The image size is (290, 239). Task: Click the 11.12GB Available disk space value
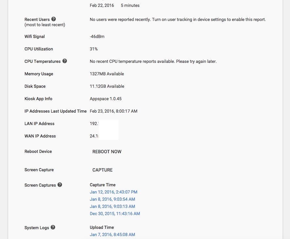tap(107, 86)
